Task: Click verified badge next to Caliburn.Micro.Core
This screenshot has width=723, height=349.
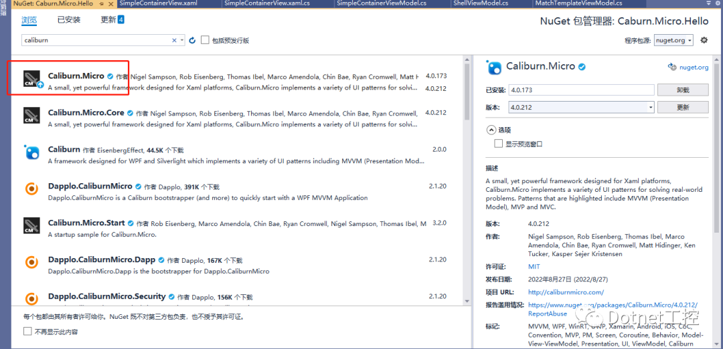Action: [x=130, y=113]
